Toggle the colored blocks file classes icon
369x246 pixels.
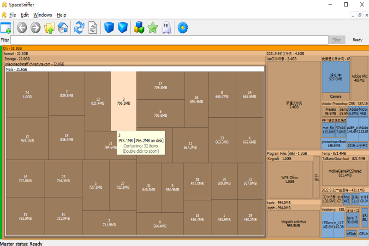tap(139, 28)
